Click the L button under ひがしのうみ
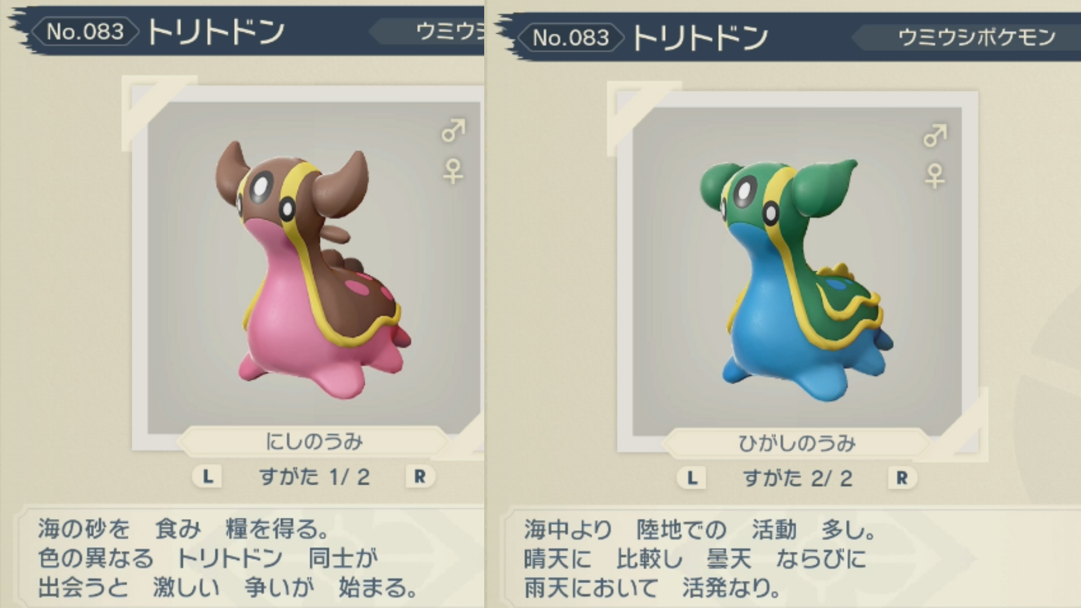The height and width of the screenshot is (608, 1081). click(692, 479)
